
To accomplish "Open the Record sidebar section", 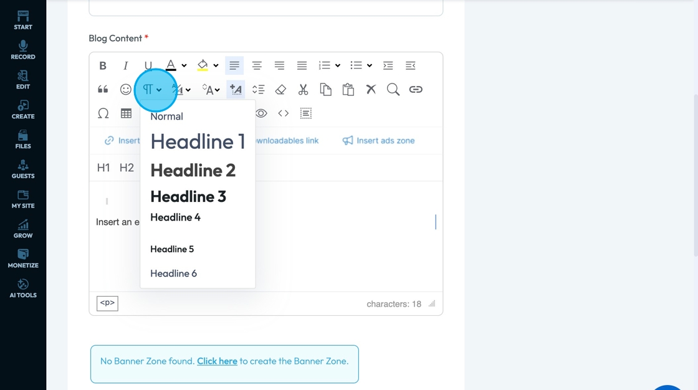I will coord(22,50).
